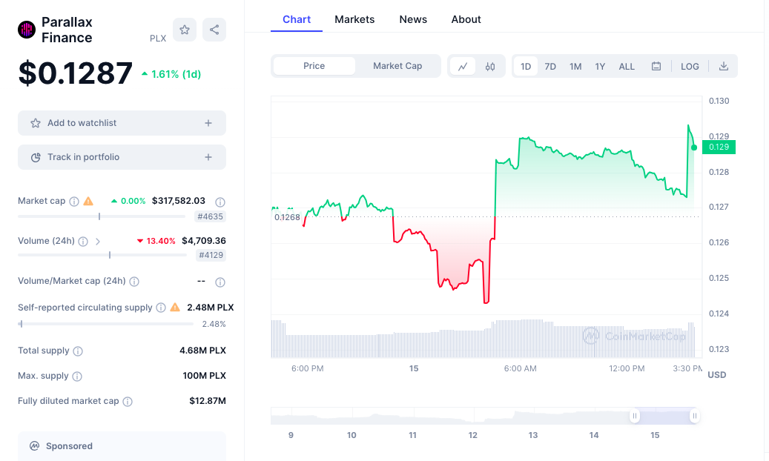769x461 pixels.
Task: Download chart data icon
Action: coord(723,66)
